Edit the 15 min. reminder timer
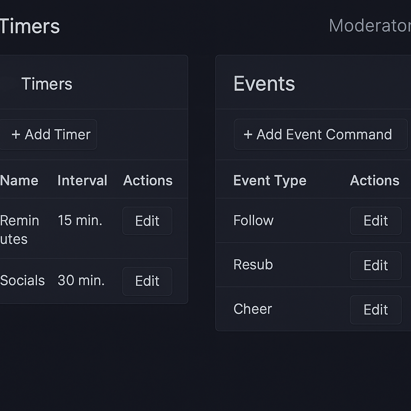 click(147, 221)
